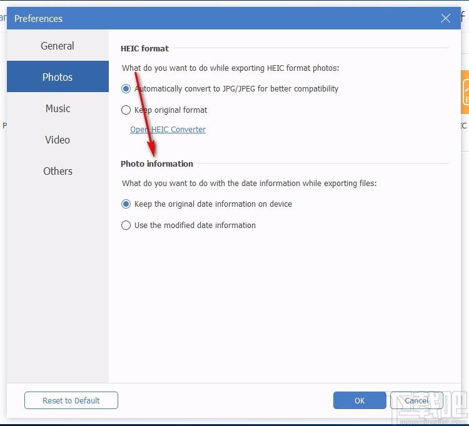Screen dimensions: 469x426
Task: Click the Photo information section heading
Action: [157, 164]
